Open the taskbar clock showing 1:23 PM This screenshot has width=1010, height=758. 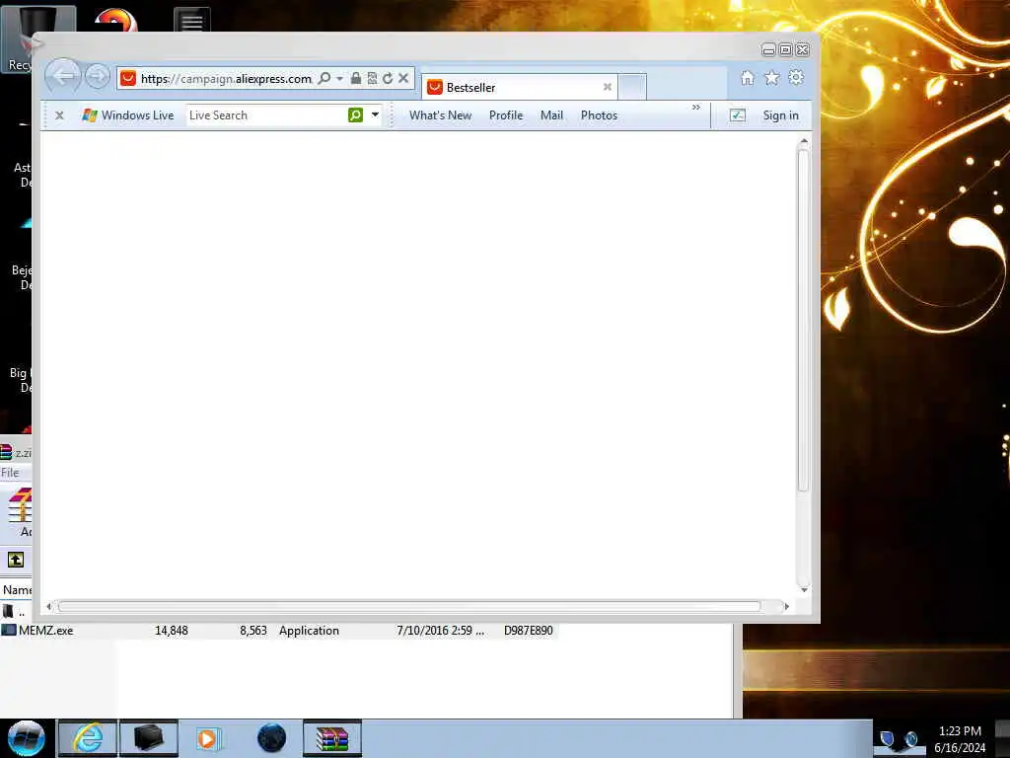[960, 739]
